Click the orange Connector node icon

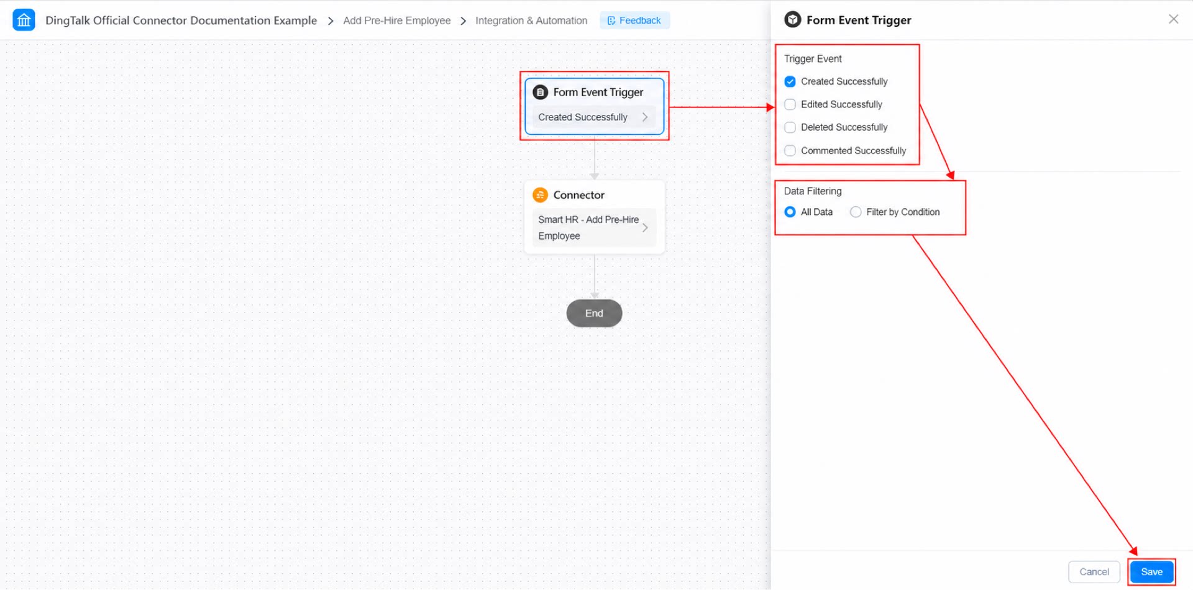tap(541, 195)
